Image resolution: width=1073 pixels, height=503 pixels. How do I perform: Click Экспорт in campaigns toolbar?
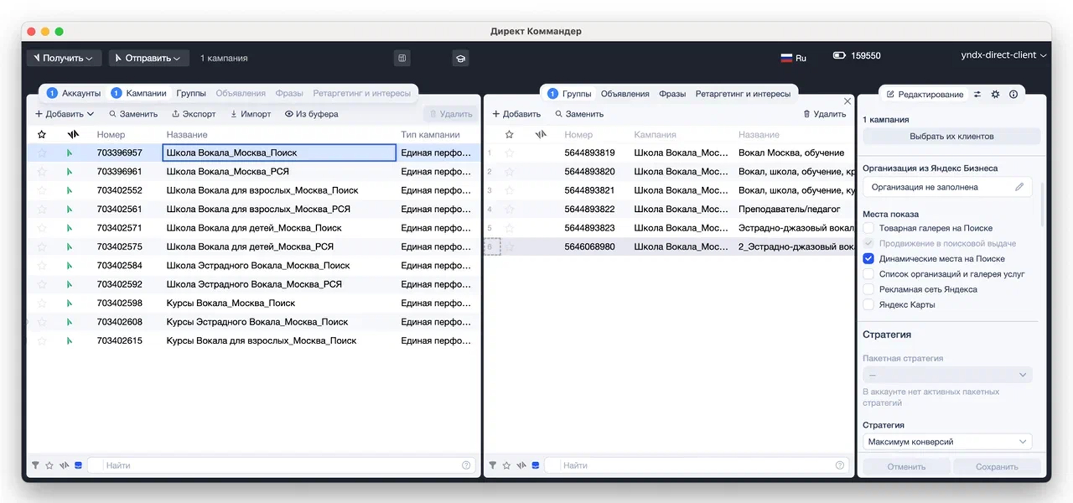194,114
